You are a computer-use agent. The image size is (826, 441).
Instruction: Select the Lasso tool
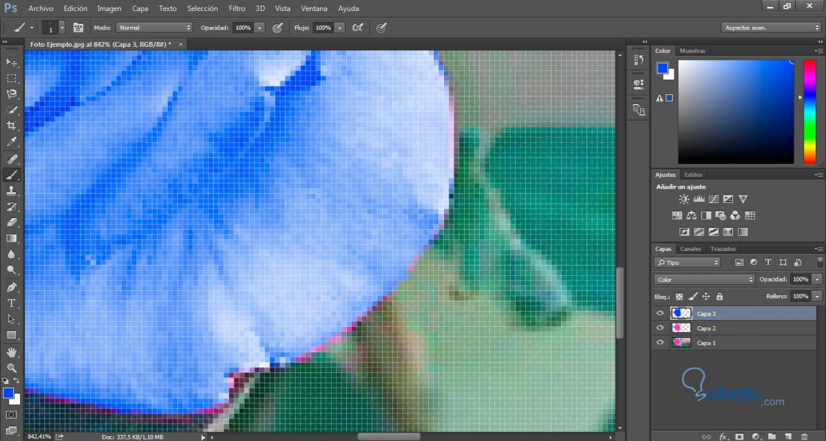tap(12, 94)
